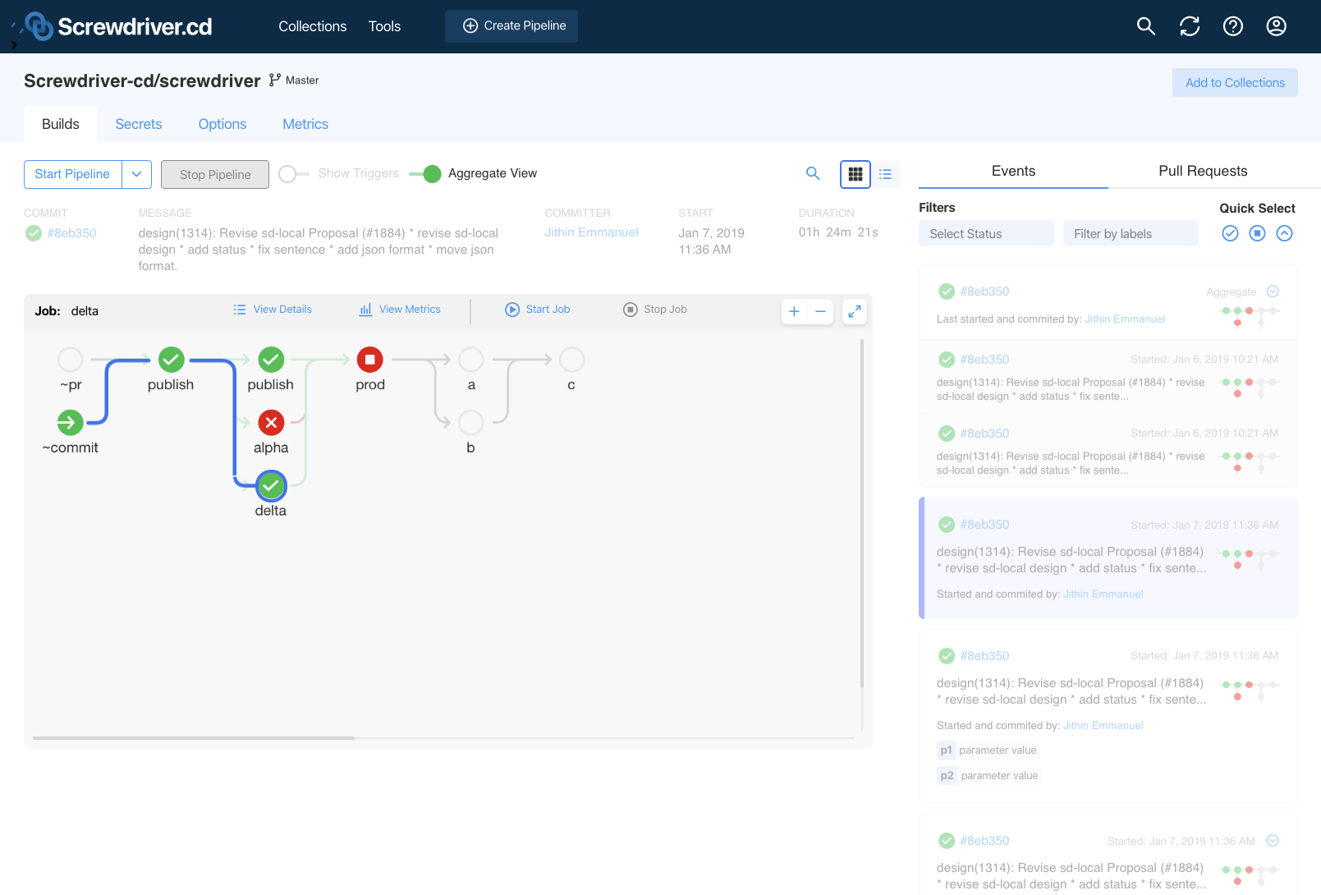
Task: Click Add to Collections button
Action: tap(1235, 82)
